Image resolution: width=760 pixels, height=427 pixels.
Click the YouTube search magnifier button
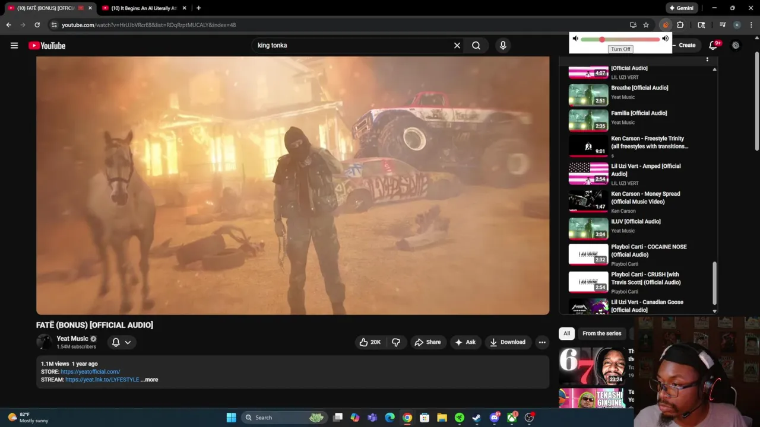[x=476, y=45]
